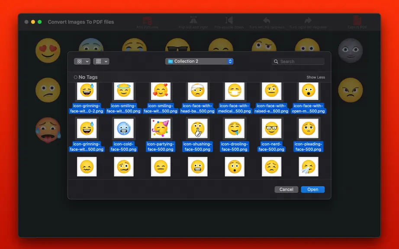
Task: Select icon-nerd-face-500.png thumbnail
Action: click(271, 128)
